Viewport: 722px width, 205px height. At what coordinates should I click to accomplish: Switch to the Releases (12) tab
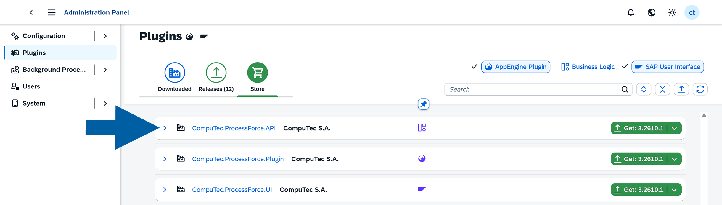pos(216,77)
